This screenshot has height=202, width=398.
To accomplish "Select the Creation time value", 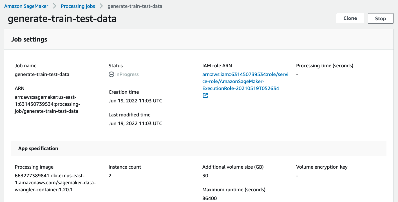I will 135,101.
